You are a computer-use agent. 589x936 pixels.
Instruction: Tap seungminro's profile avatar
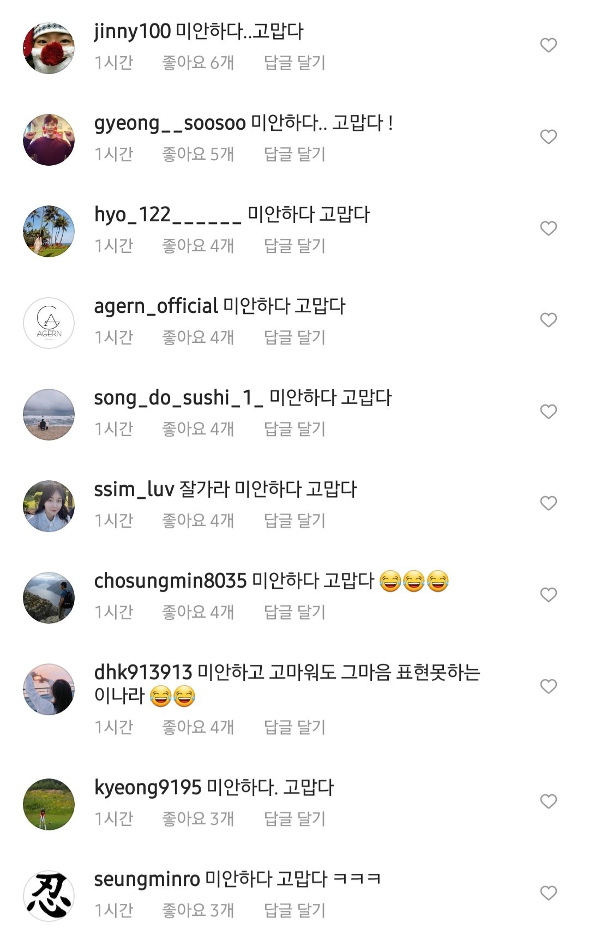(x=49, y=896)
